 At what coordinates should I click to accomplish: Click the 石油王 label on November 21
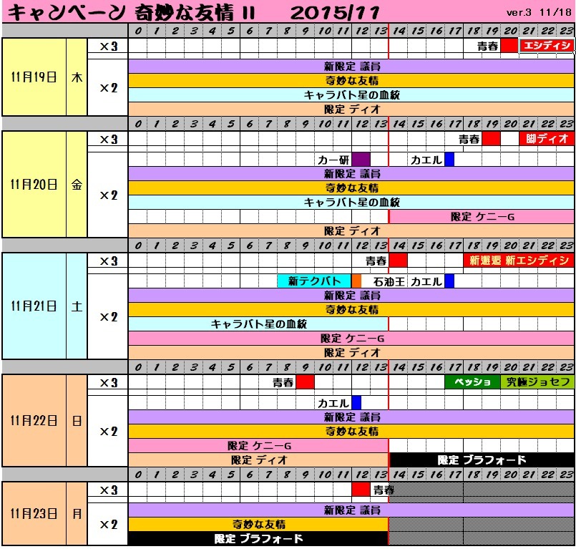(389, 281)
